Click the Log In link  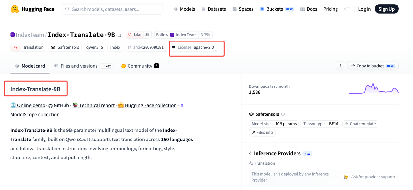364,9
